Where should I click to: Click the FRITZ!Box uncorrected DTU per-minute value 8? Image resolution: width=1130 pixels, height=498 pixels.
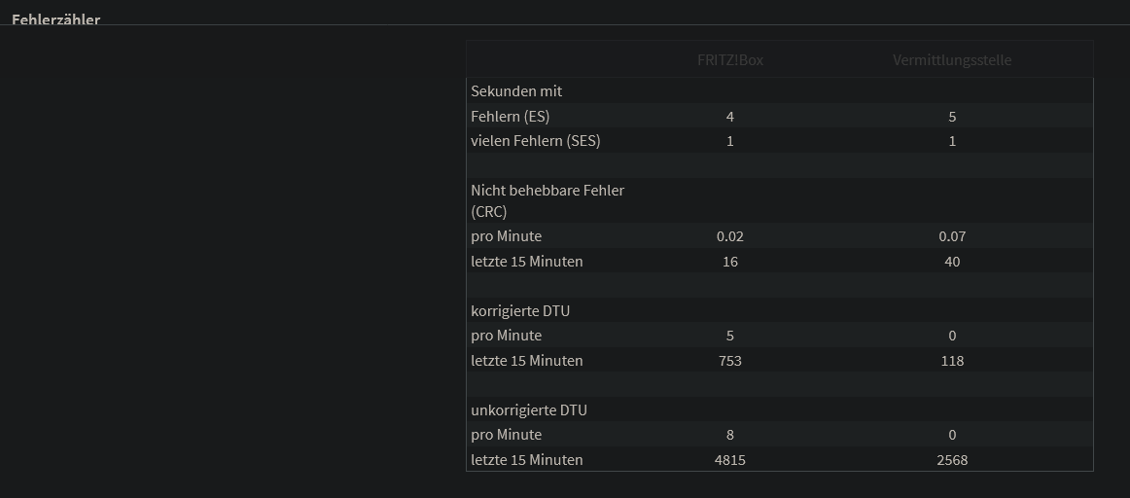[730, 435]
